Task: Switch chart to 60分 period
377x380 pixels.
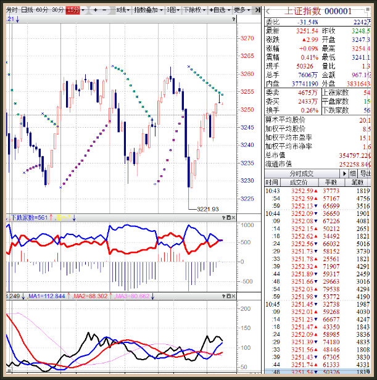Action: pyautogui.click(x=42, y=10)
